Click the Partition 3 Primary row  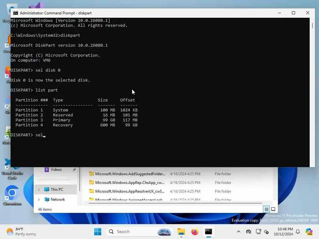click(x=77, y=120)
